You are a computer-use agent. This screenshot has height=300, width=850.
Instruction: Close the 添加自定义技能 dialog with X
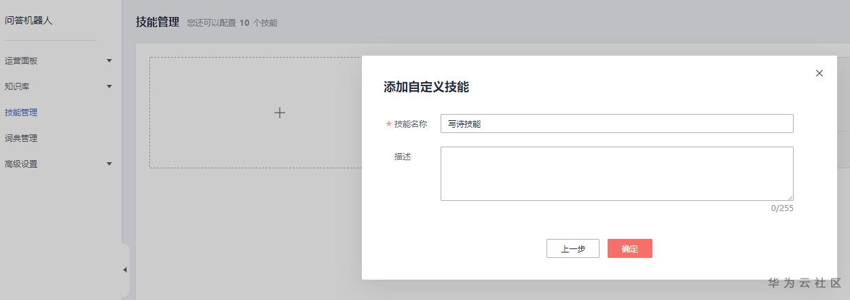(819, 73)
